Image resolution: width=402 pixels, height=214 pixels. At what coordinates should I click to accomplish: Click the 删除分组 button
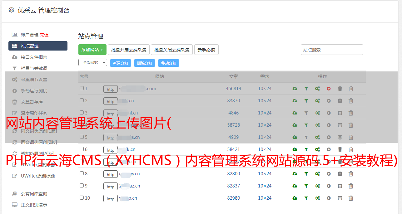145,63
